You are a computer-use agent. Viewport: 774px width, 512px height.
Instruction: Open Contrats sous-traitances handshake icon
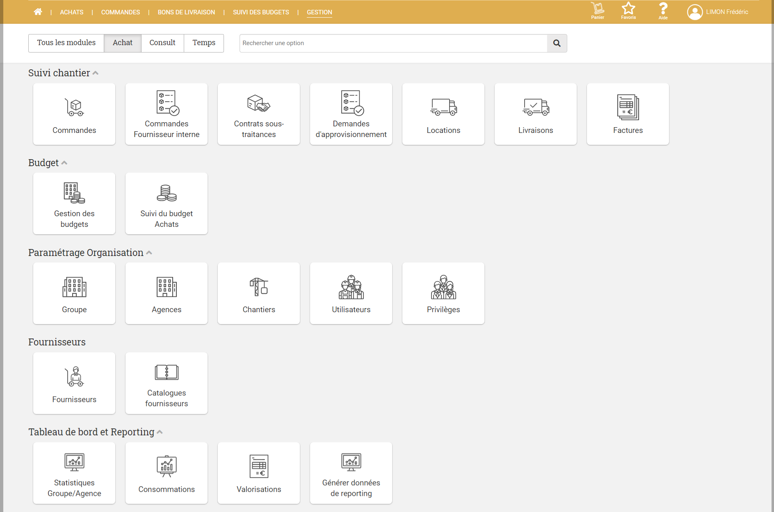(259, 103)
